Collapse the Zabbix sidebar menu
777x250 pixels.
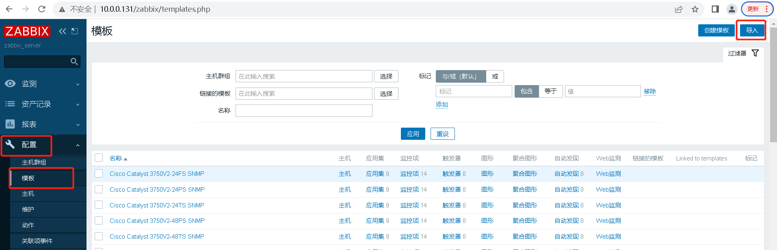tap(62, 31)
